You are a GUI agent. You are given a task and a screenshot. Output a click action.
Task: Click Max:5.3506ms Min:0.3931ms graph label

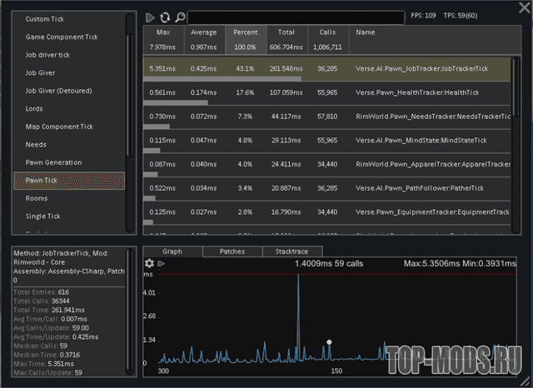pyautogui.click(x=460, y=263)
